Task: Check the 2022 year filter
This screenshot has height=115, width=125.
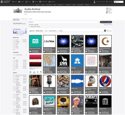Action: coord(13,62)
